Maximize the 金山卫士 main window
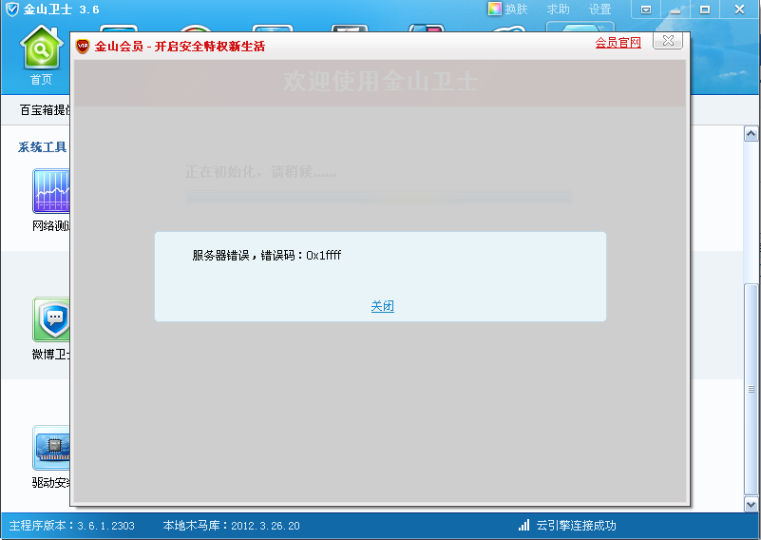Screen dimensions: 761x540 point(705,10)
